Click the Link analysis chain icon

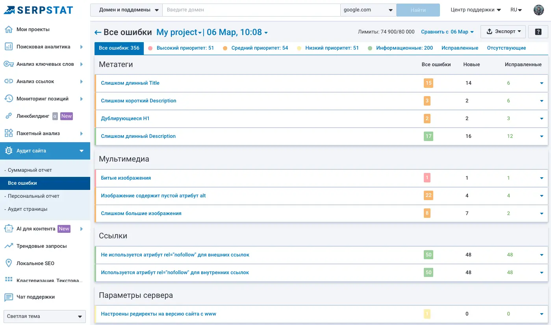[x=8, y=82]
